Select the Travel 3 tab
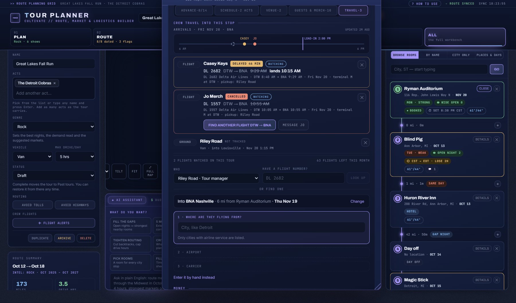Viewport: 516px width, 303px height. pos(353,10)
